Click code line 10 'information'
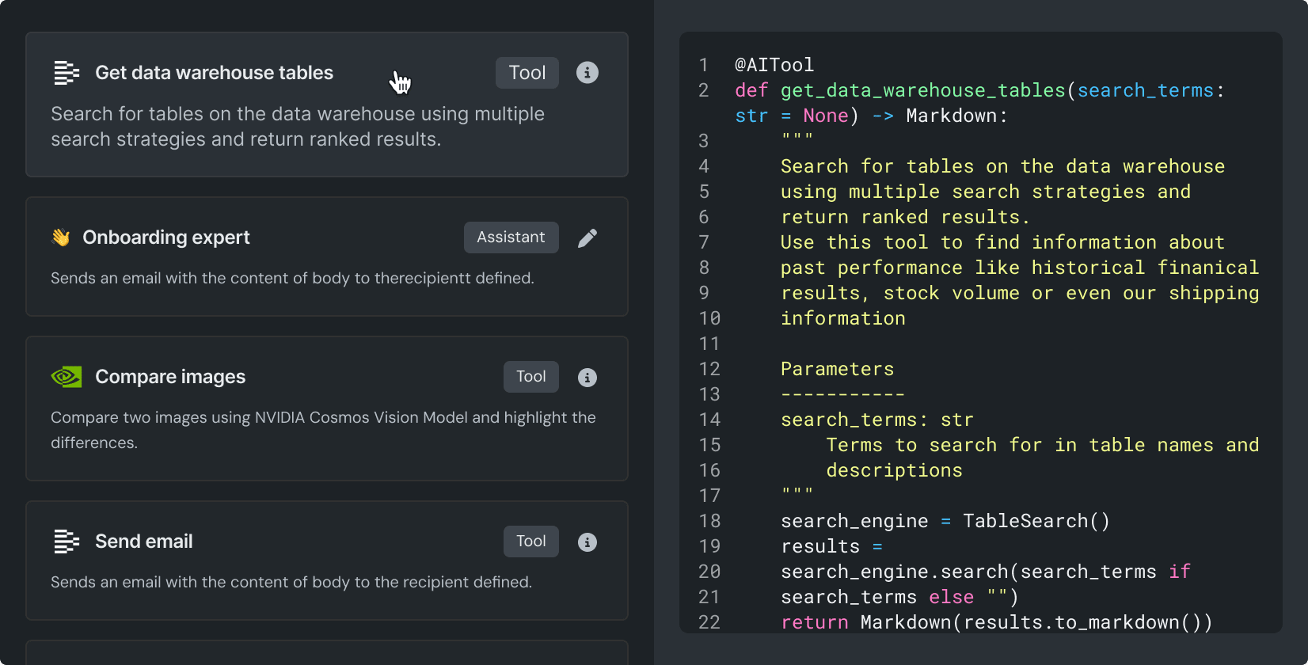This screenshot has width=1308, height=665. click(x=842, y=318)
